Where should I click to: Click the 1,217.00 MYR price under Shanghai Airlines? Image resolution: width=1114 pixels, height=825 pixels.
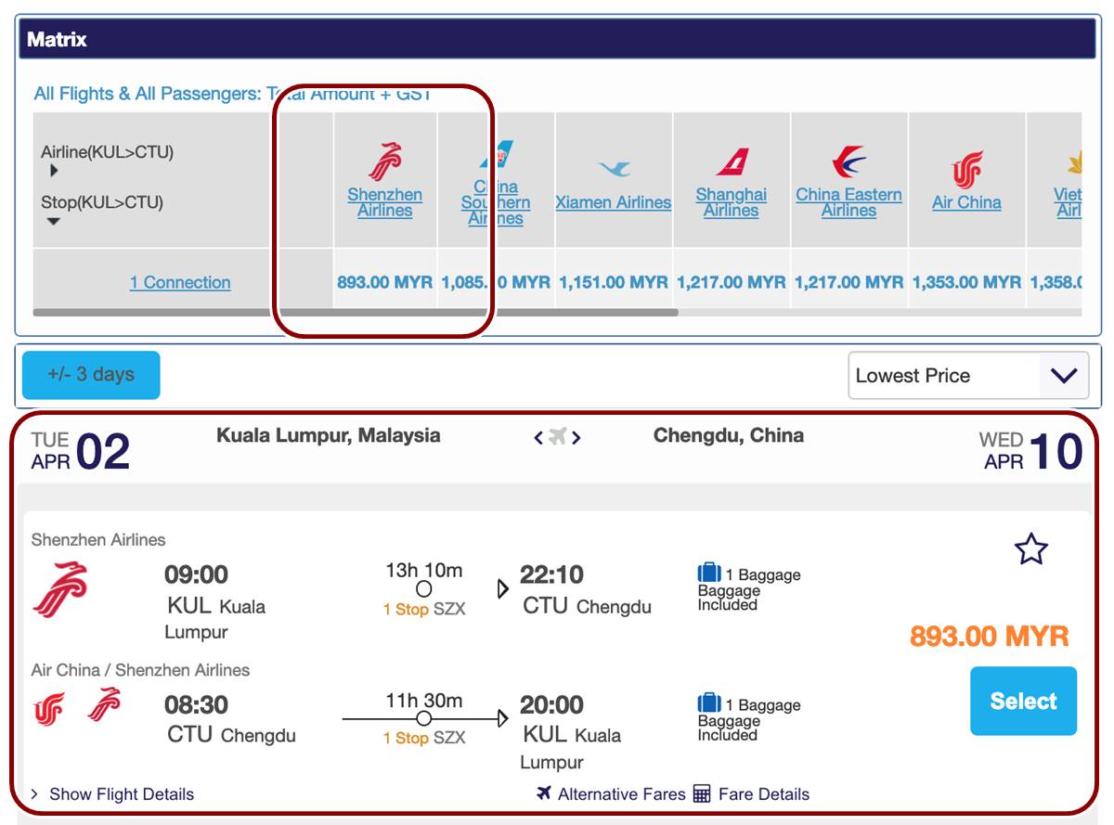pos(732,282)
